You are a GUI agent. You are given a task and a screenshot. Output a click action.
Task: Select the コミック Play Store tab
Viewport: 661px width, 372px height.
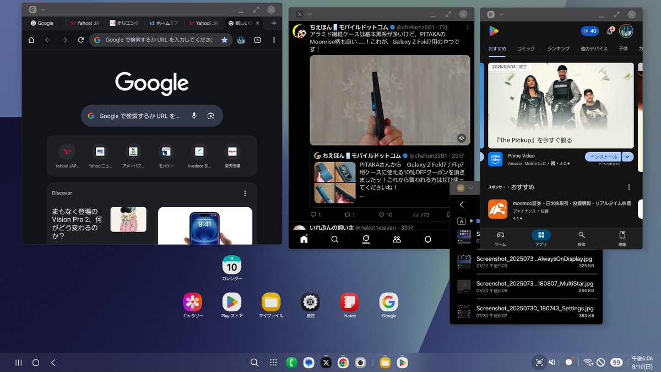(x=526, y=48)
